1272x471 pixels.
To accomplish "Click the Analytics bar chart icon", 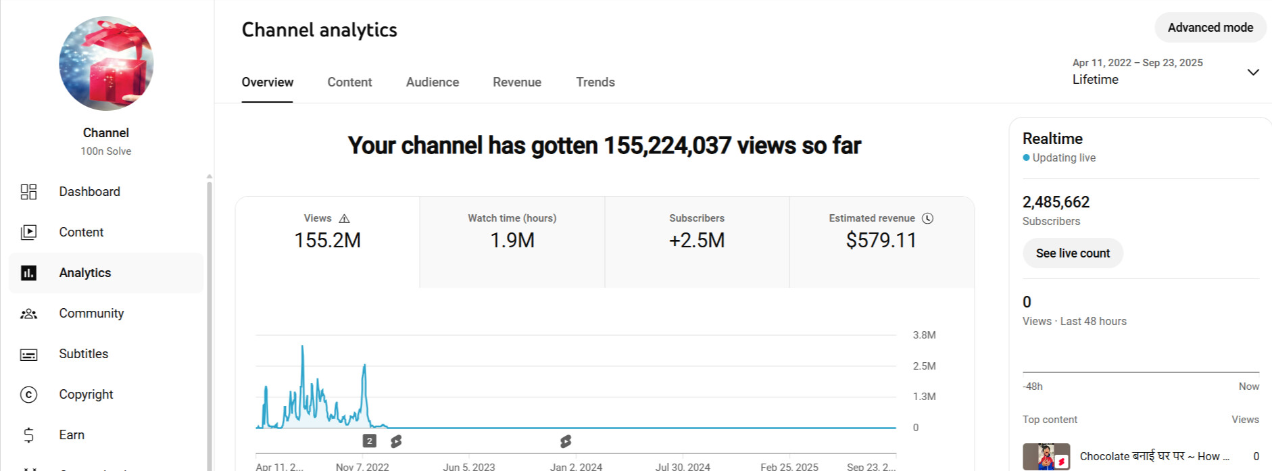I will pyautogui.click(x=28, y=273).
